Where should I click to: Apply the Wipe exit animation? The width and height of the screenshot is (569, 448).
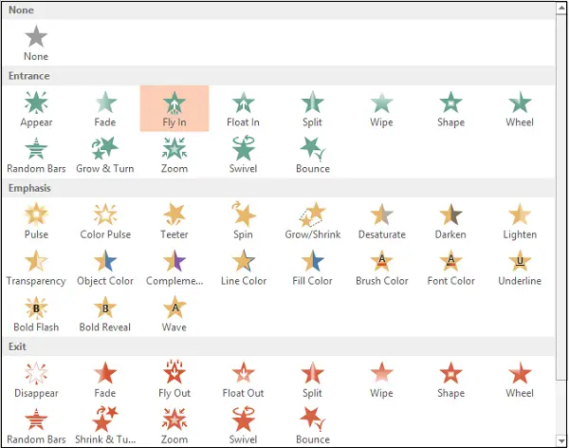click(x=381, y=380)
